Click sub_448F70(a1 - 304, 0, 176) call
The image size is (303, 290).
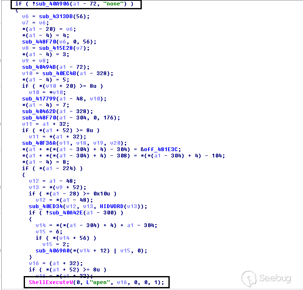click(71, 118)
